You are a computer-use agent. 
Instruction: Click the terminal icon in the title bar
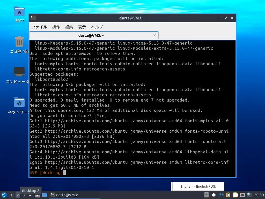[x=33, y=18]
